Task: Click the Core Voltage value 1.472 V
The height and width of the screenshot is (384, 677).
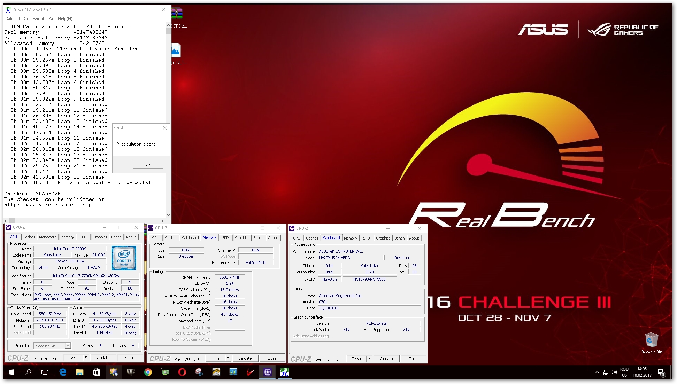Action: [94, 267]
